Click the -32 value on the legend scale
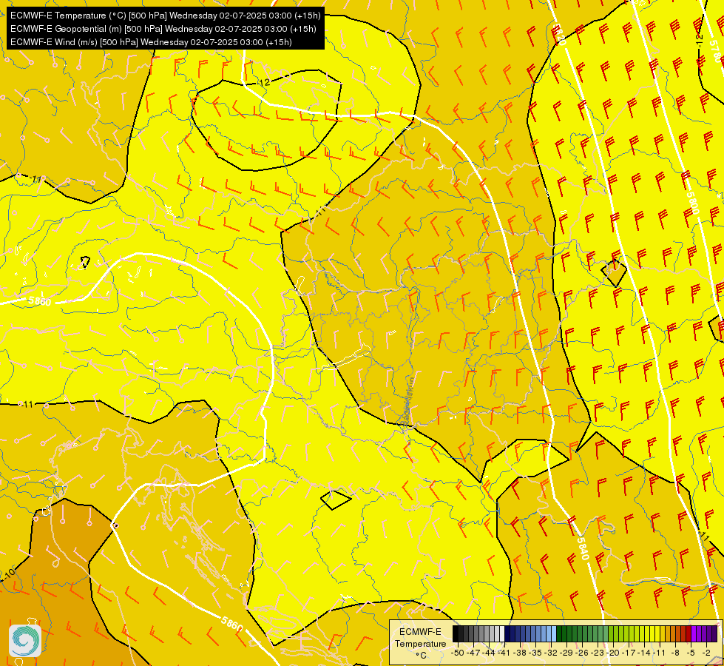Image resolution: width=724 pixels, height=666 pixels. tap(552, 653)
